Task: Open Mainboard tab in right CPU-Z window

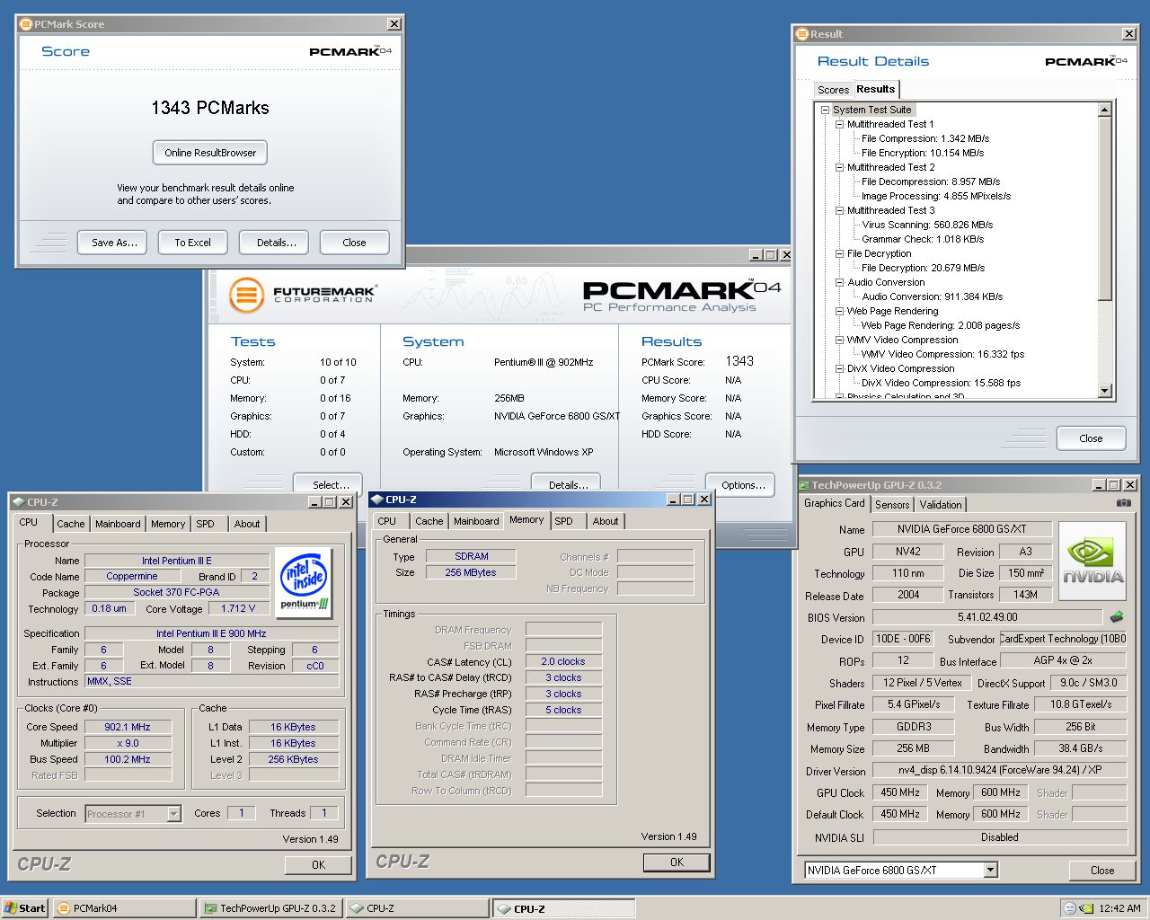Action: coord(476,521)
